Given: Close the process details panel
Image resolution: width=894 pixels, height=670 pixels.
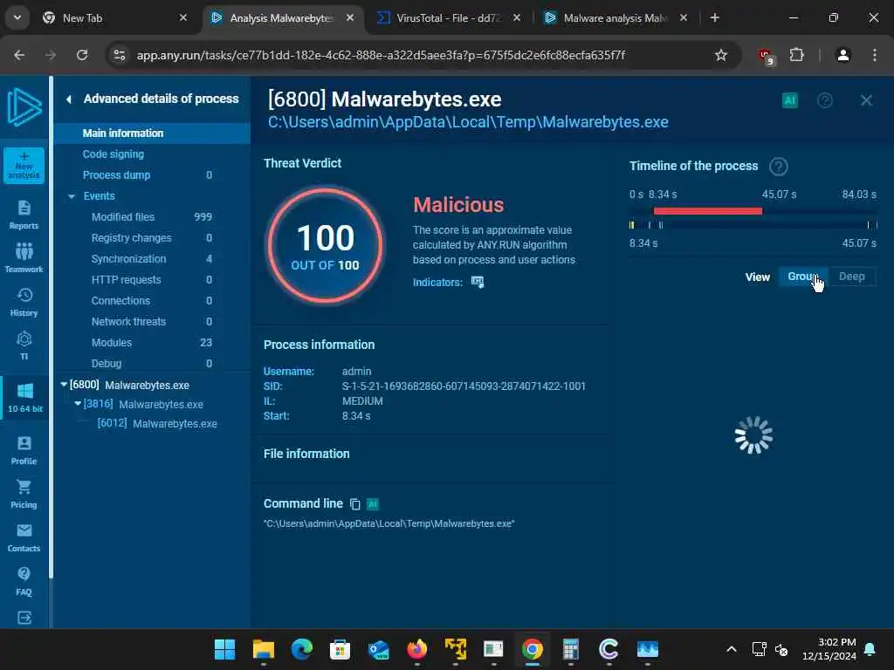Looking at the screenshot, I should 866,101.
